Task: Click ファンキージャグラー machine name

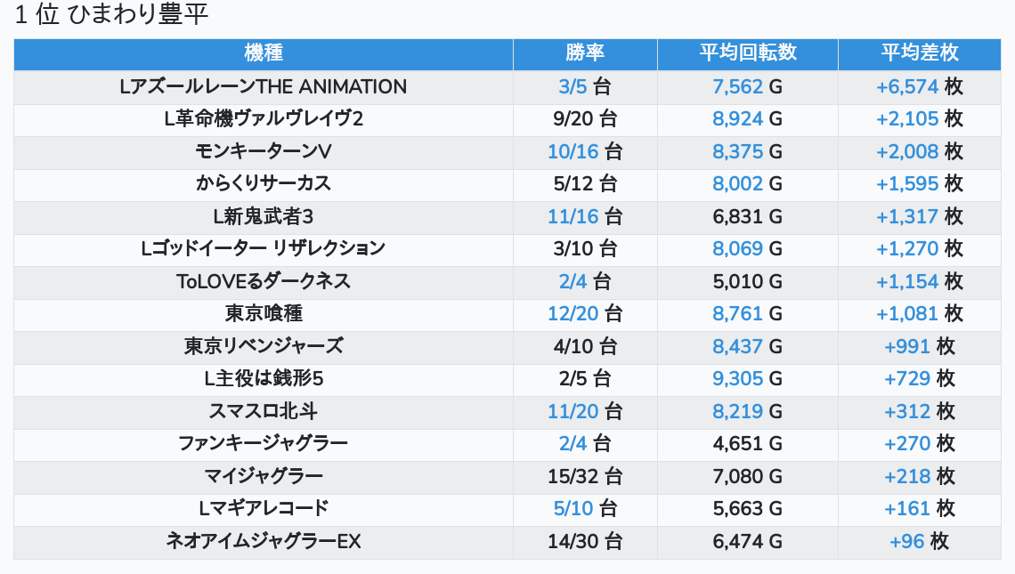Action: click(x=264, y=443)
